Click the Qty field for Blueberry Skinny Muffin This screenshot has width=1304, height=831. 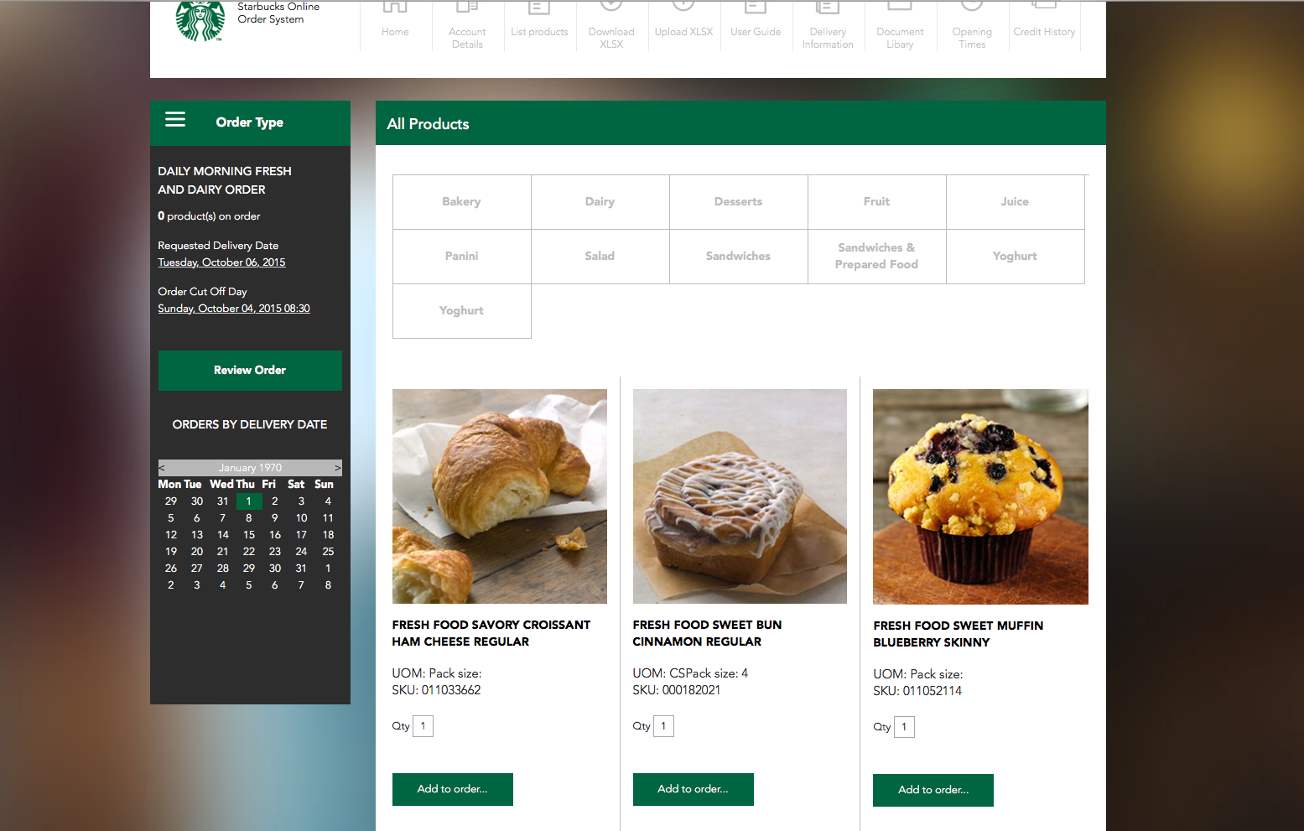904,726
